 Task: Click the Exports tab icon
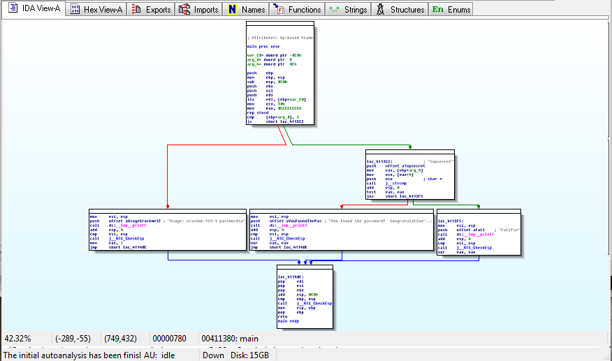coord(136,10)
